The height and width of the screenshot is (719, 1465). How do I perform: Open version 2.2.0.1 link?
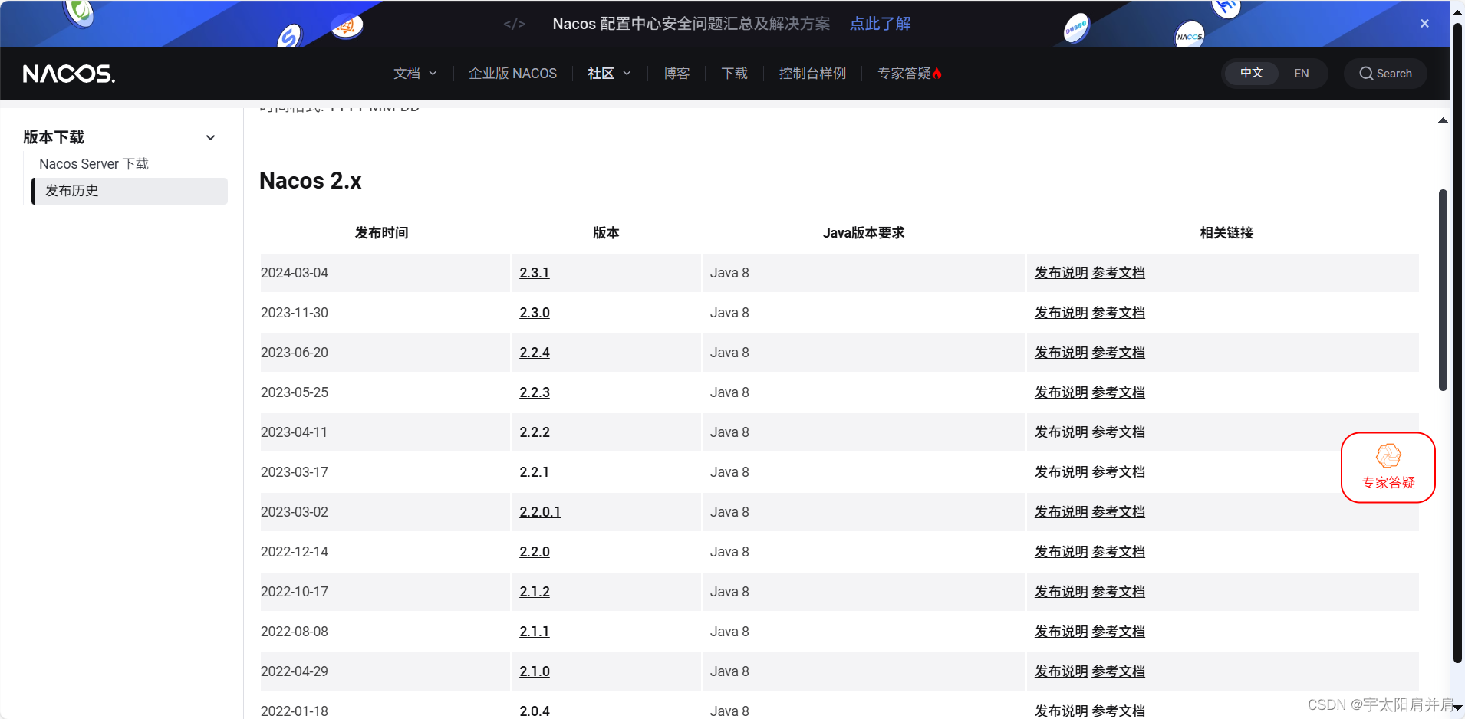point(540,512)
